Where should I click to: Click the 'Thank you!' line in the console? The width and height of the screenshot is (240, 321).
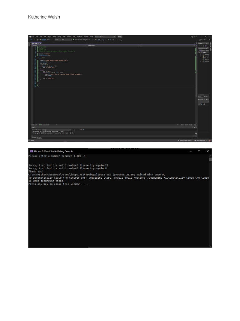pos(36,171)
